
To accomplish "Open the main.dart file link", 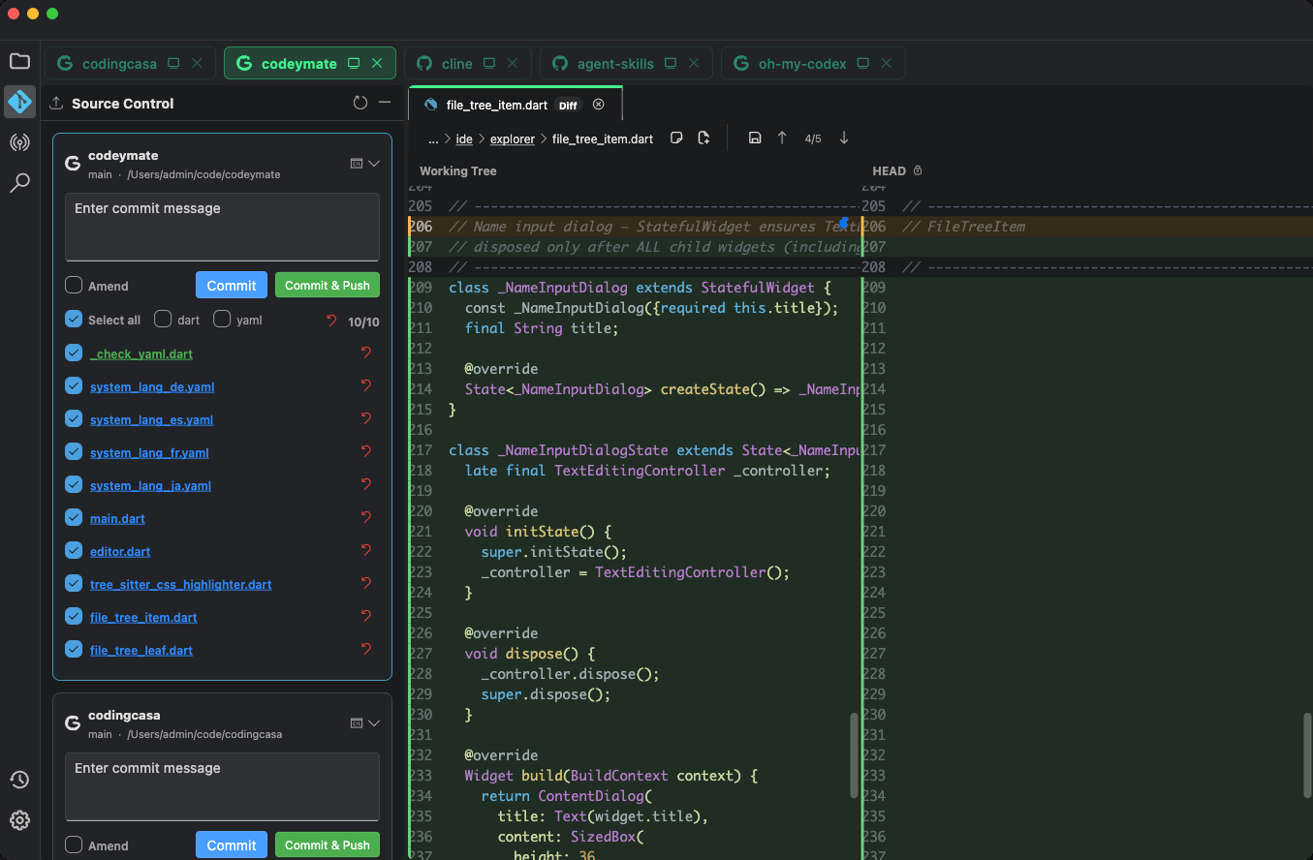I will pos(117,518).
